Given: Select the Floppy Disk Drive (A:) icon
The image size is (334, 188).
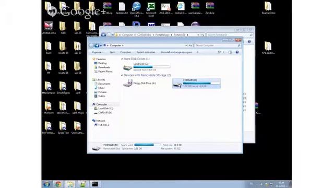Looking at the screenshot, I should (x=127, y=83).
